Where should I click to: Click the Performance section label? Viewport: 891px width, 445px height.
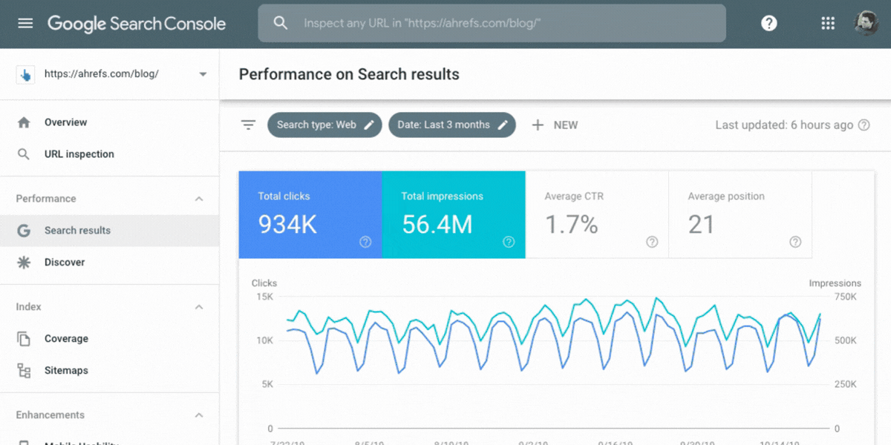point(46,199)
